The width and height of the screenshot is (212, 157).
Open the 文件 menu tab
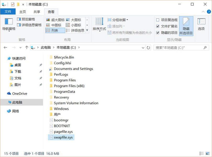8,12
